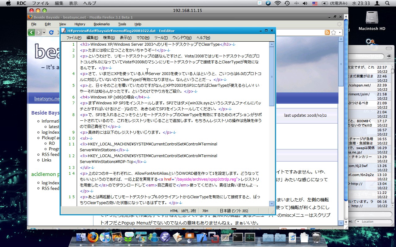This screenshot has height=247, width=396.
Task: Open the xpsp3ctrdp.reg link in editor text
Action: tap(206, 179)
